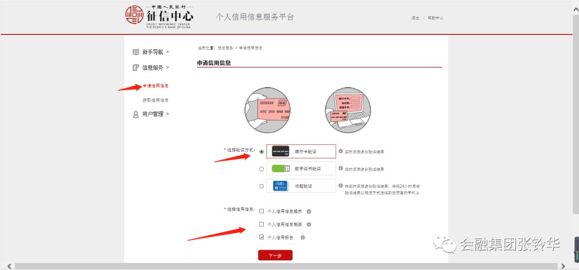579x270 pixels.
Task: Open 申请信用信息 in the sidebar
Action: [156, 86]
